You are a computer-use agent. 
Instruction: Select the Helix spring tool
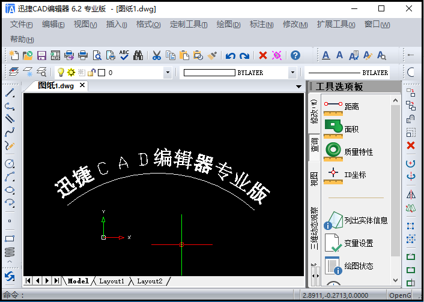click(10, 252)
